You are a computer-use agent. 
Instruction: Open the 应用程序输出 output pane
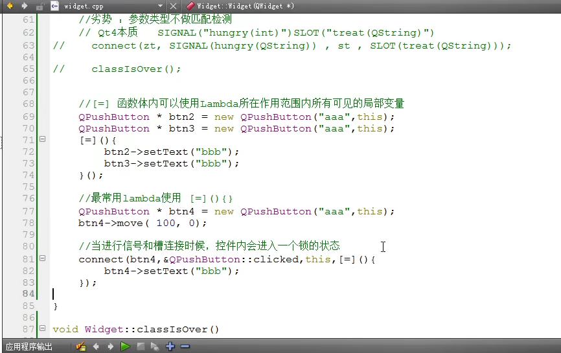(x=29, y=347)
